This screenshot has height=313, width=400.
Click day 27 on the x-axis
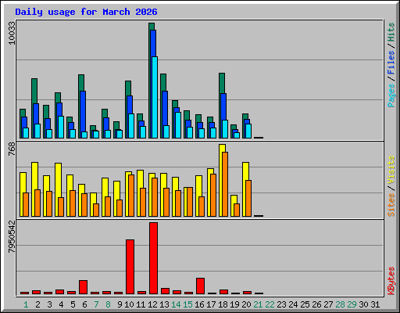coord(328,304)
